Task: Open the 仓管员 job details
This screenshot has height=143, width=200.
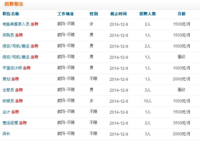Action: [x=8, y=90]
